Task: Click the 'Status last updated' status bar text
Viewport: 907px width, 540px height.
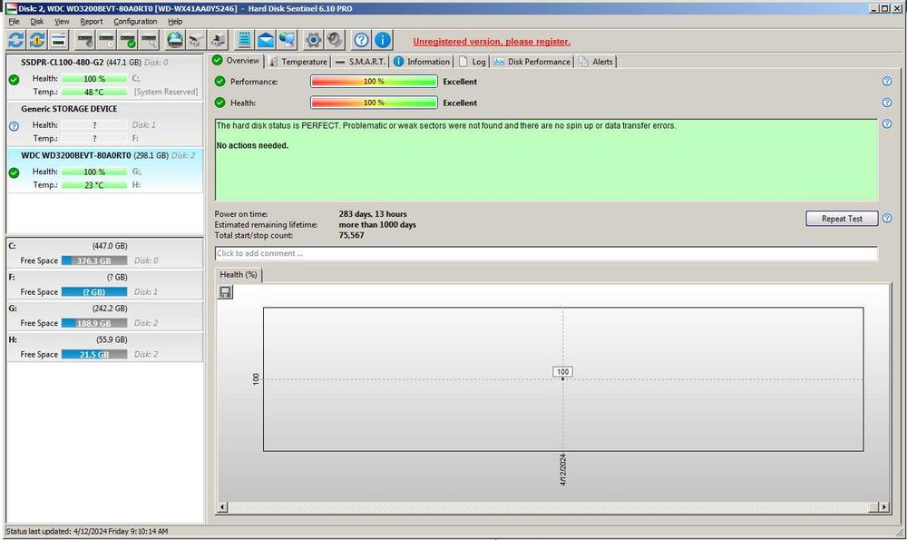Action: click(x=87, y=531)
